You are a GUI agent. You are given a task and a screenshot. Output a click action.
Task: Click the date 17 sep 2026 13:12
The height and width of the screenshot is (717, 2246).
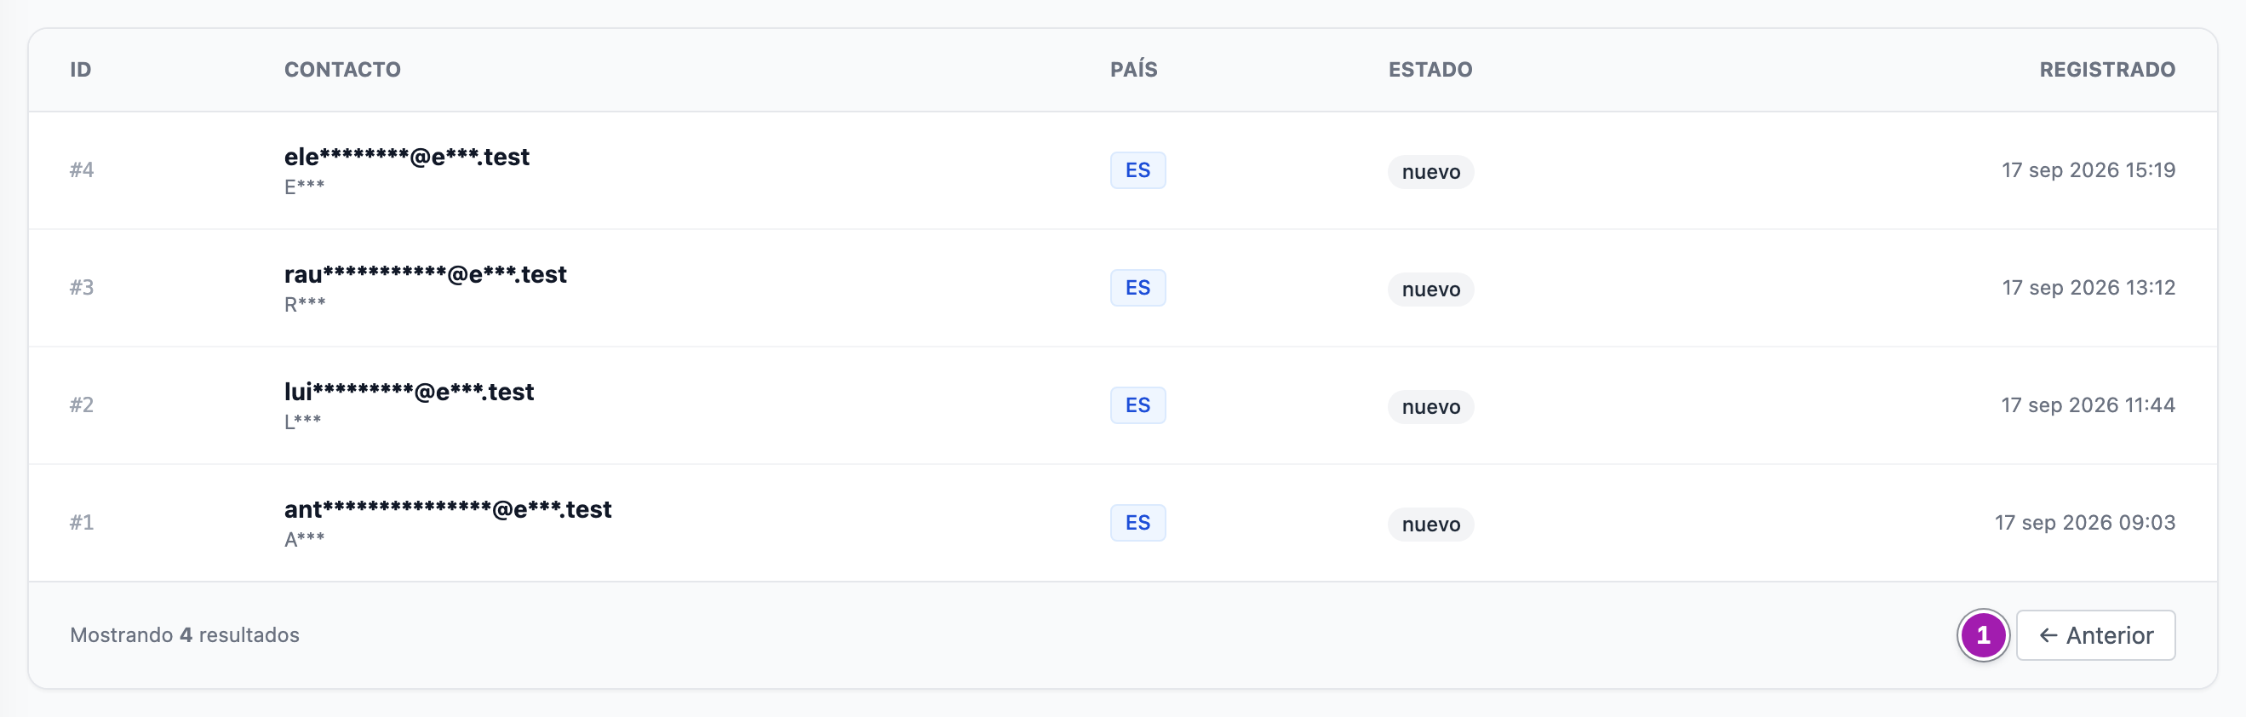pyautogui.click(x=2088, y=288)
